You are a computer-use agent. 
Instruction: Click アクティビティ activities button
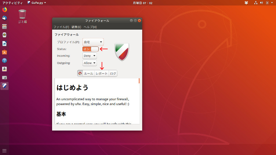click(12, 3)
